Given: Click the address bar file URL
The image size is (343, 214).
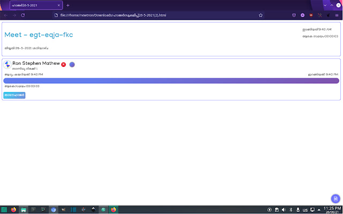Looking at the screenshot, I should tap(113, 16).
